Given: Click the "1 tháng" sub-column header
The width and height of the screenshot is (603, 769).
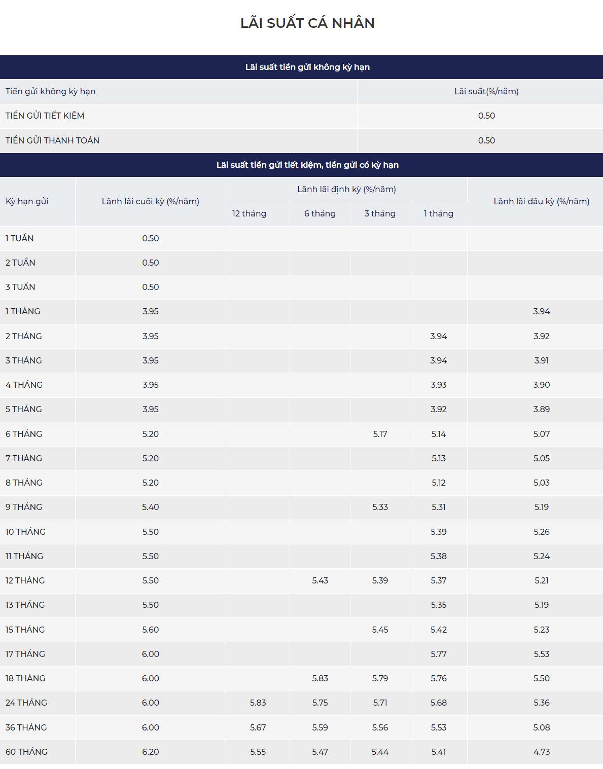Looking at the screenshot, I should (438, 213).
